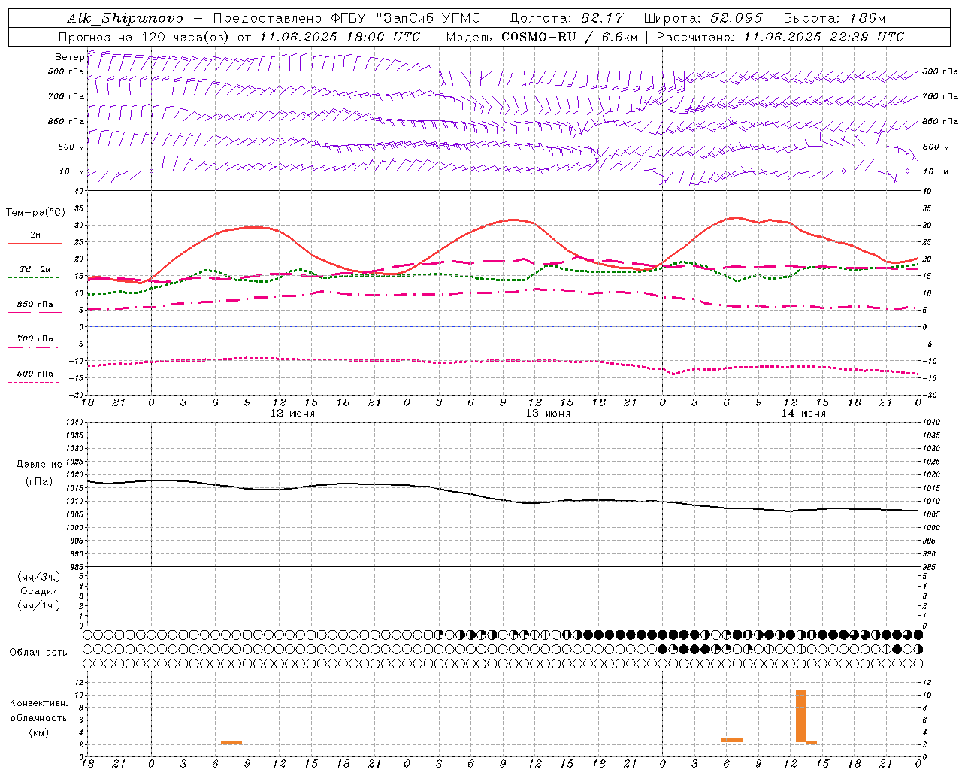
Task: Click the "(мм/1ч.)" precipitation unit label
Action: pos(39,605)
